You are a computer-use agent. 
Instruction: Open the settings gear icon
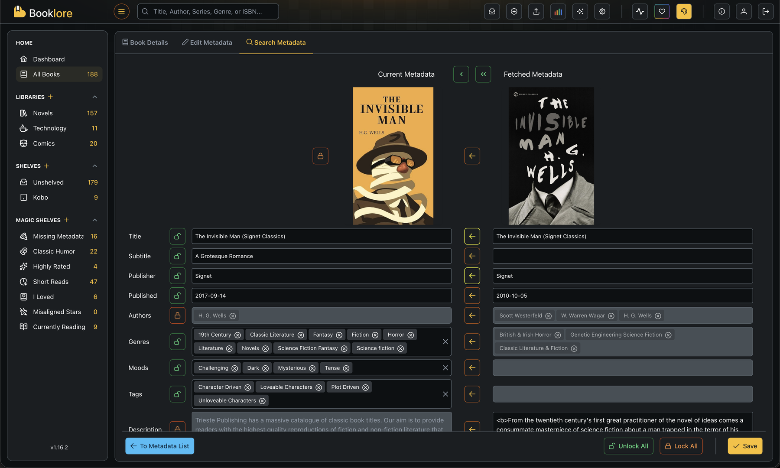click(602, 11)
